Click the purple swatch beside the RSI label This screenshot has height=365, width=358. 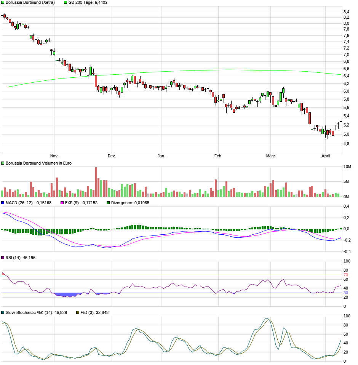coord(3,258)
